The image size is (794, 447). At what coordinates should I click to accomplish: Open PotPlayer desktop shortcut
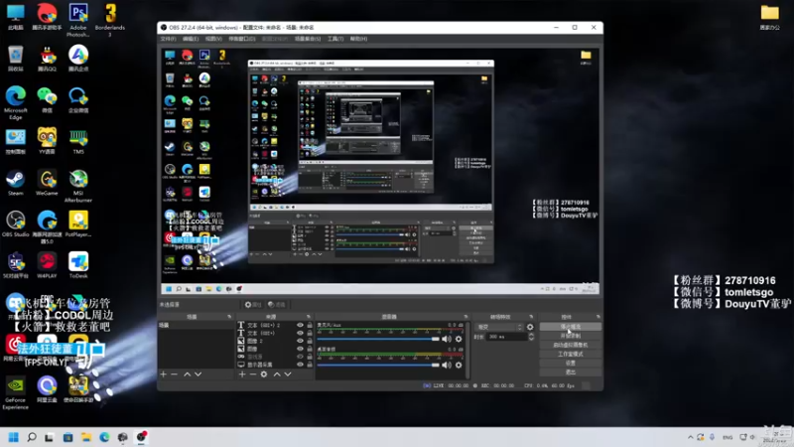[x=78, y=224]
